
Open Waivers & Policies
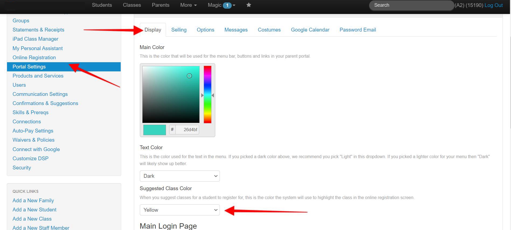pos(33,140)
